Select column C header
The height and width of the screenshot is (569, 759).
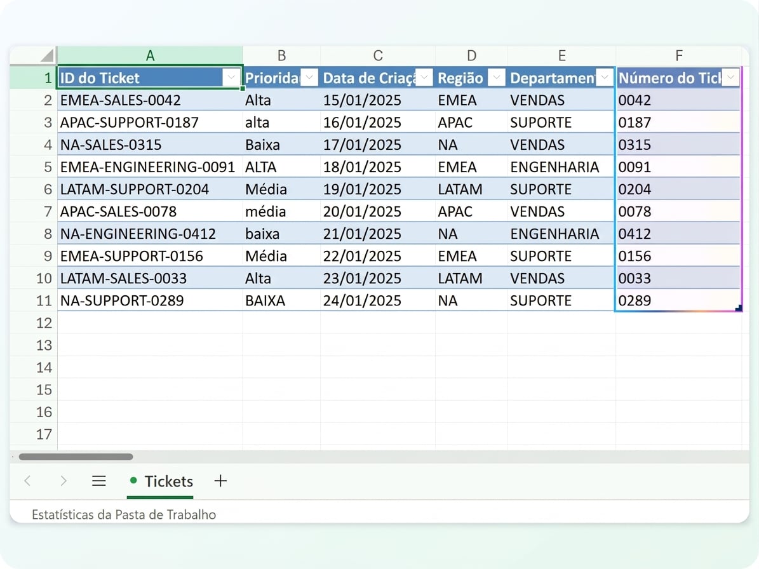377,56
